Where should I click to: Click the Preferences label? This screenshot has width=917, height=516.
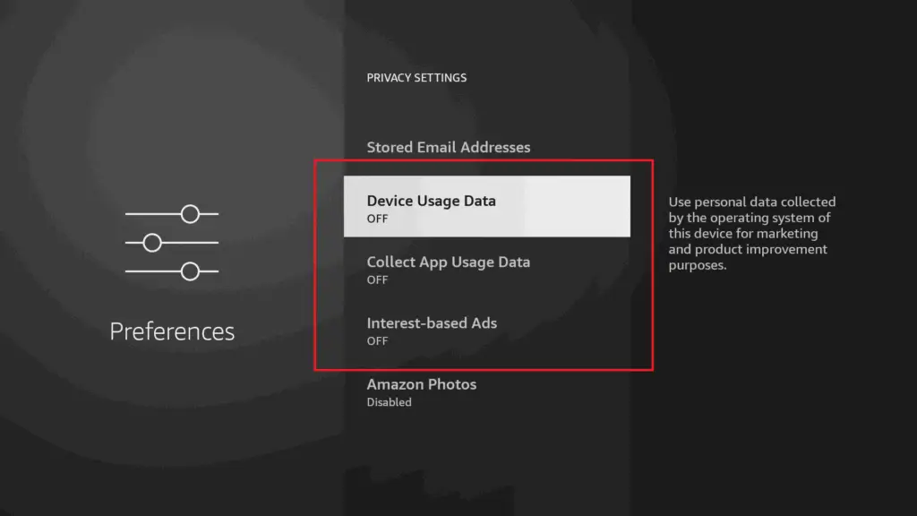172,331
